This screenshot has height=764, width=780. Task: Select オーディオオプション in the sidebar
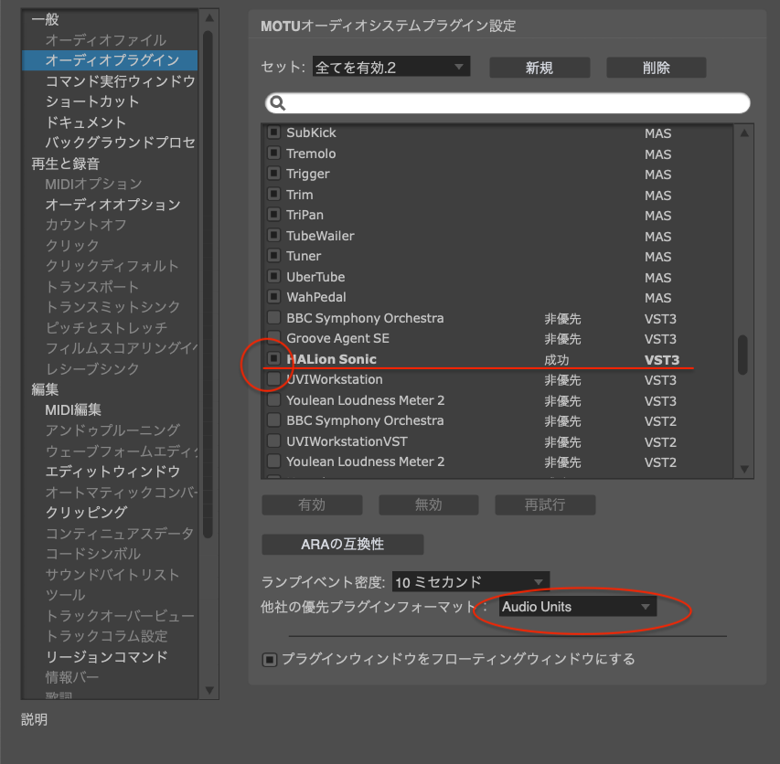(x=112, y=205)
